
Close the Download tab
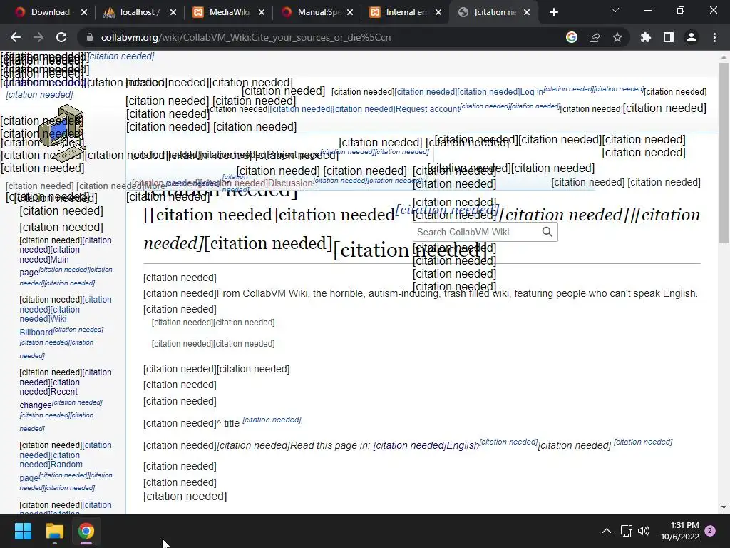[84, 13]
